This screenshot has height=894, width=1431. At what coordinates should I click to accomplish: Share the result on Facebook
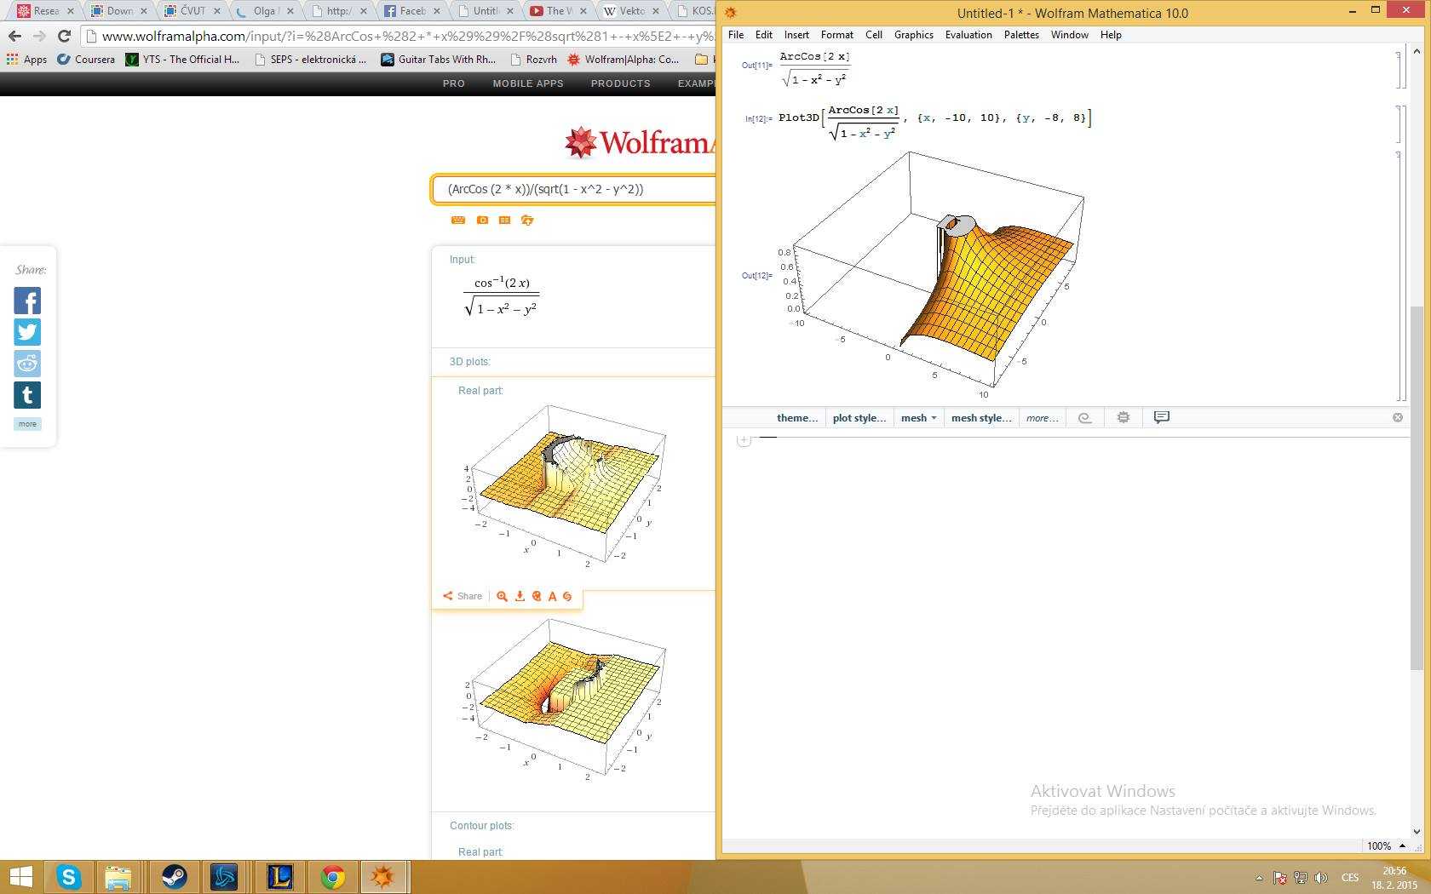click(x=27, y=301)
